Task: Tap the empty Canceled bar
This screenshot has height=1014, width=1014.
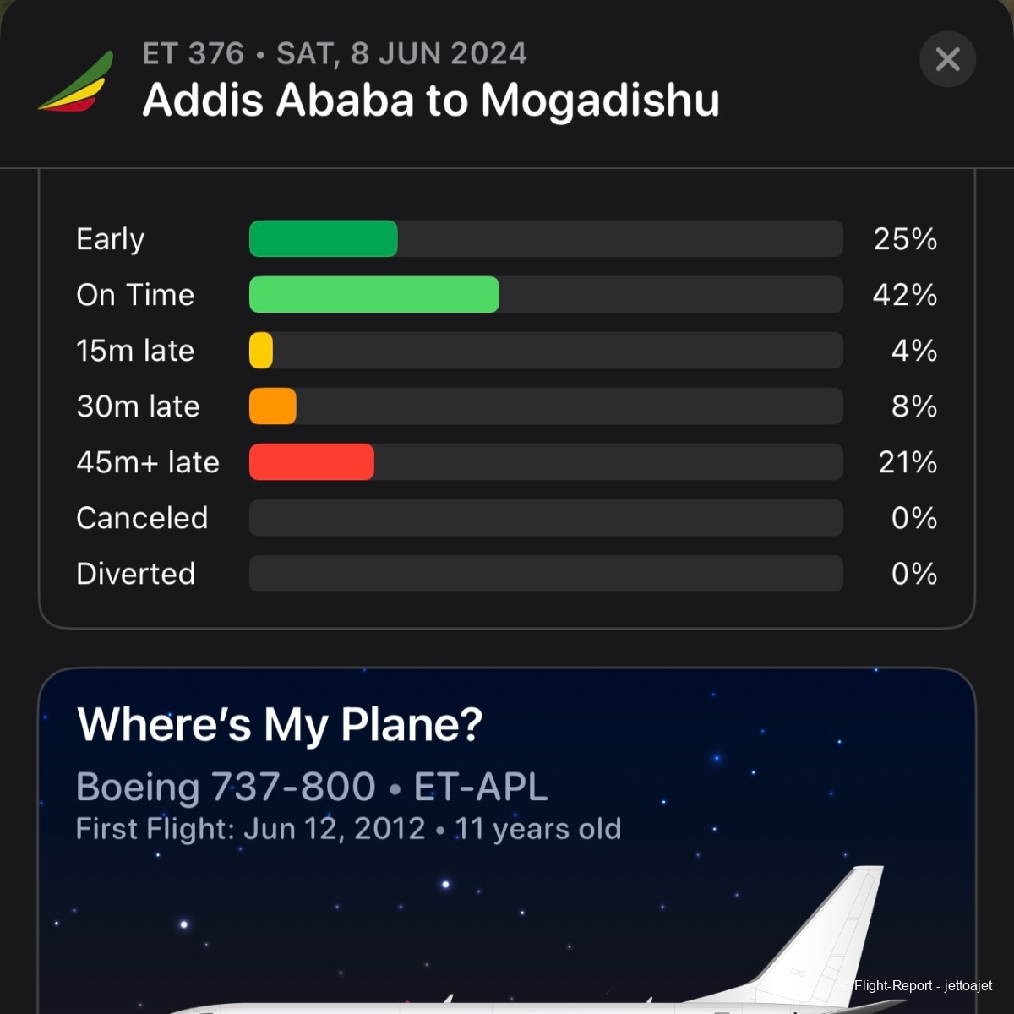Action: pos(546,518)
